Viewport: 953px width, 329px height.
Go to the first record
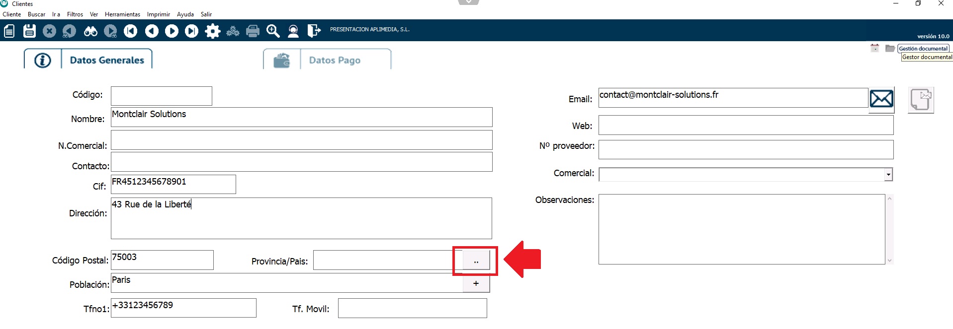pyautogui.click(x=130, y=31)
